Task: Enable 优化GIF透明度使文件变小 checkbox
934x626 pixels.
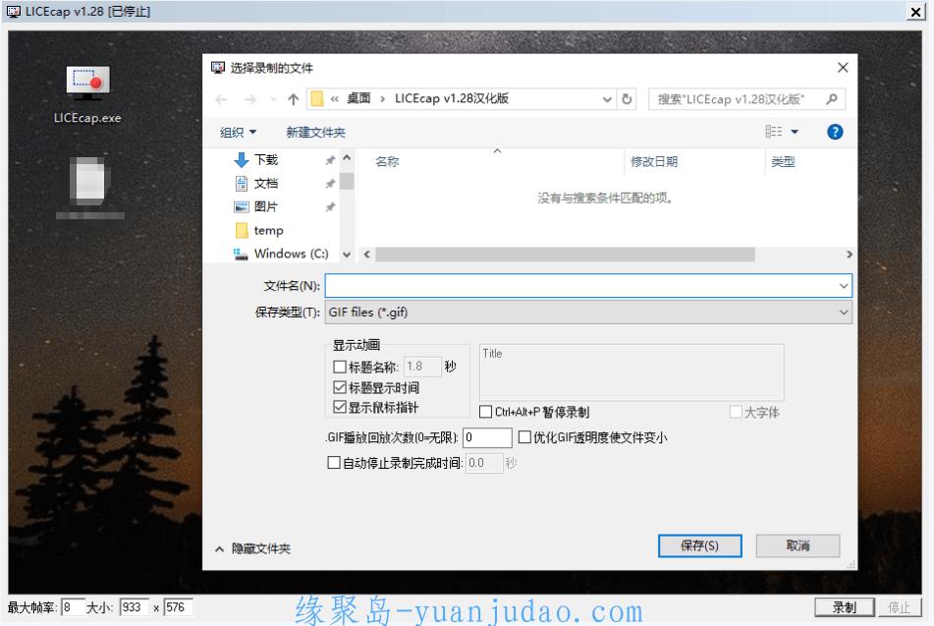Action: pos(524,437)
